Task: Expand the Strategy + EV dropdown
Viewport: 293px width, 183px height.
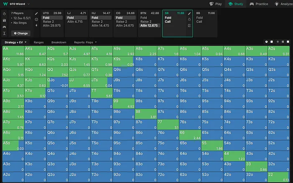Action: click(15, 42)
